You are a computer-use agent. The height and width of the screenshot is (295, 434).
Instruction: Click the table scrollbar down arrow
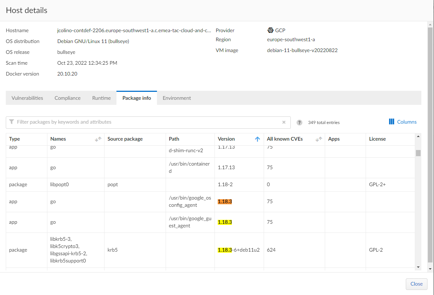[418, 267]
